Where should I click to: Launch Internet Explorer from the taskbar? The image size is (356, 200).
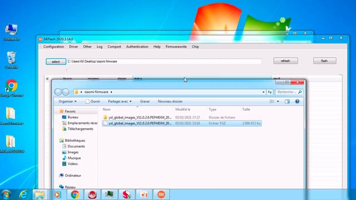tap(23, 194)
